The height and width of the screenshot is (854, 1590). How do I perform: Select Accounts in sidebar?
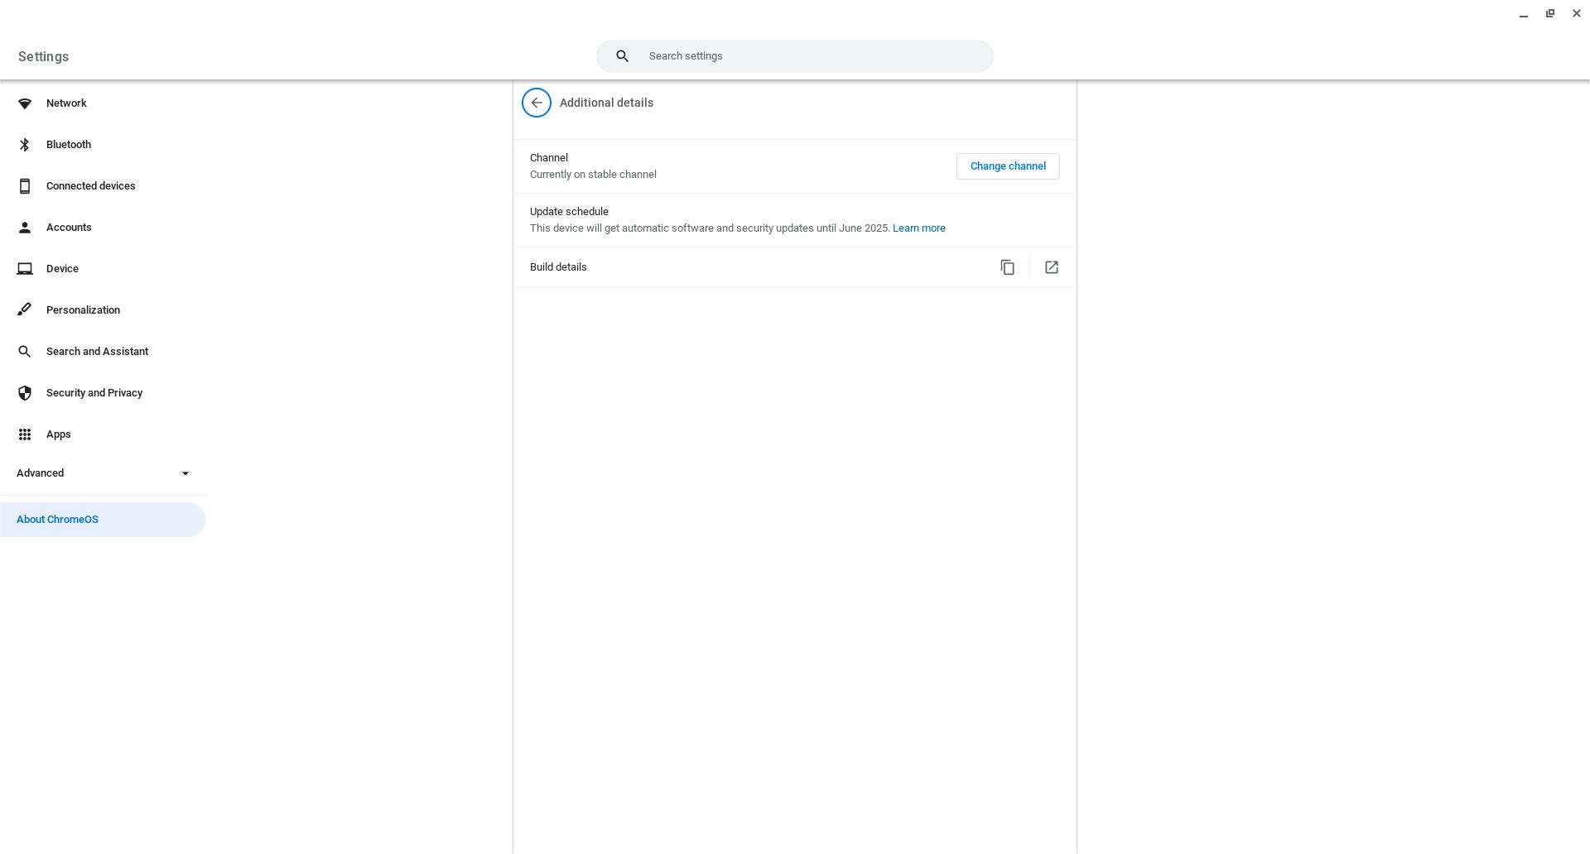coord(104,228)
